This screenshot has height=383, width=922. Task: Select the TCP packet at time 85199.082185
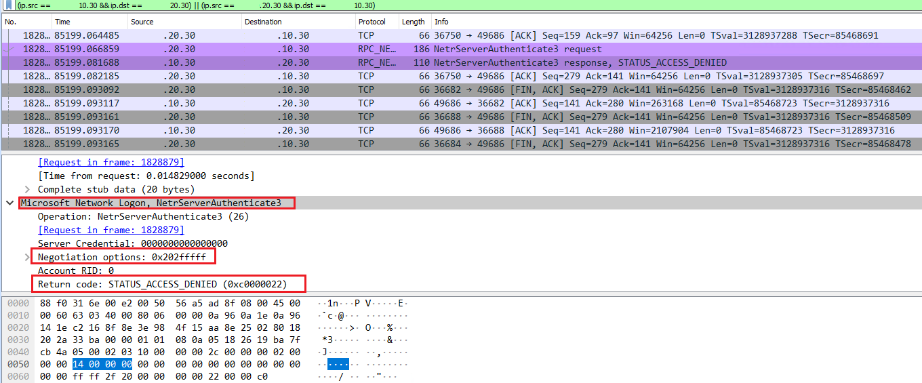(x=461, y=76)
